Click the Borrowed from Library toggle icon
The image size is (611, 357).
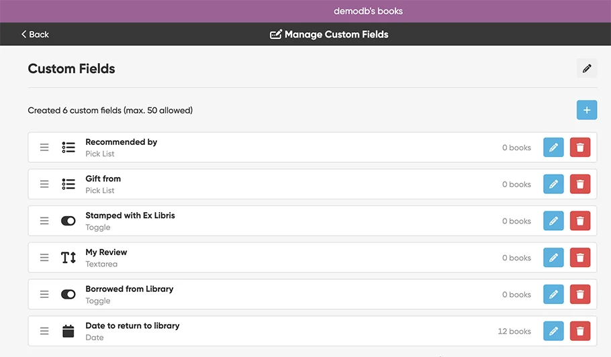coord(68,295)
